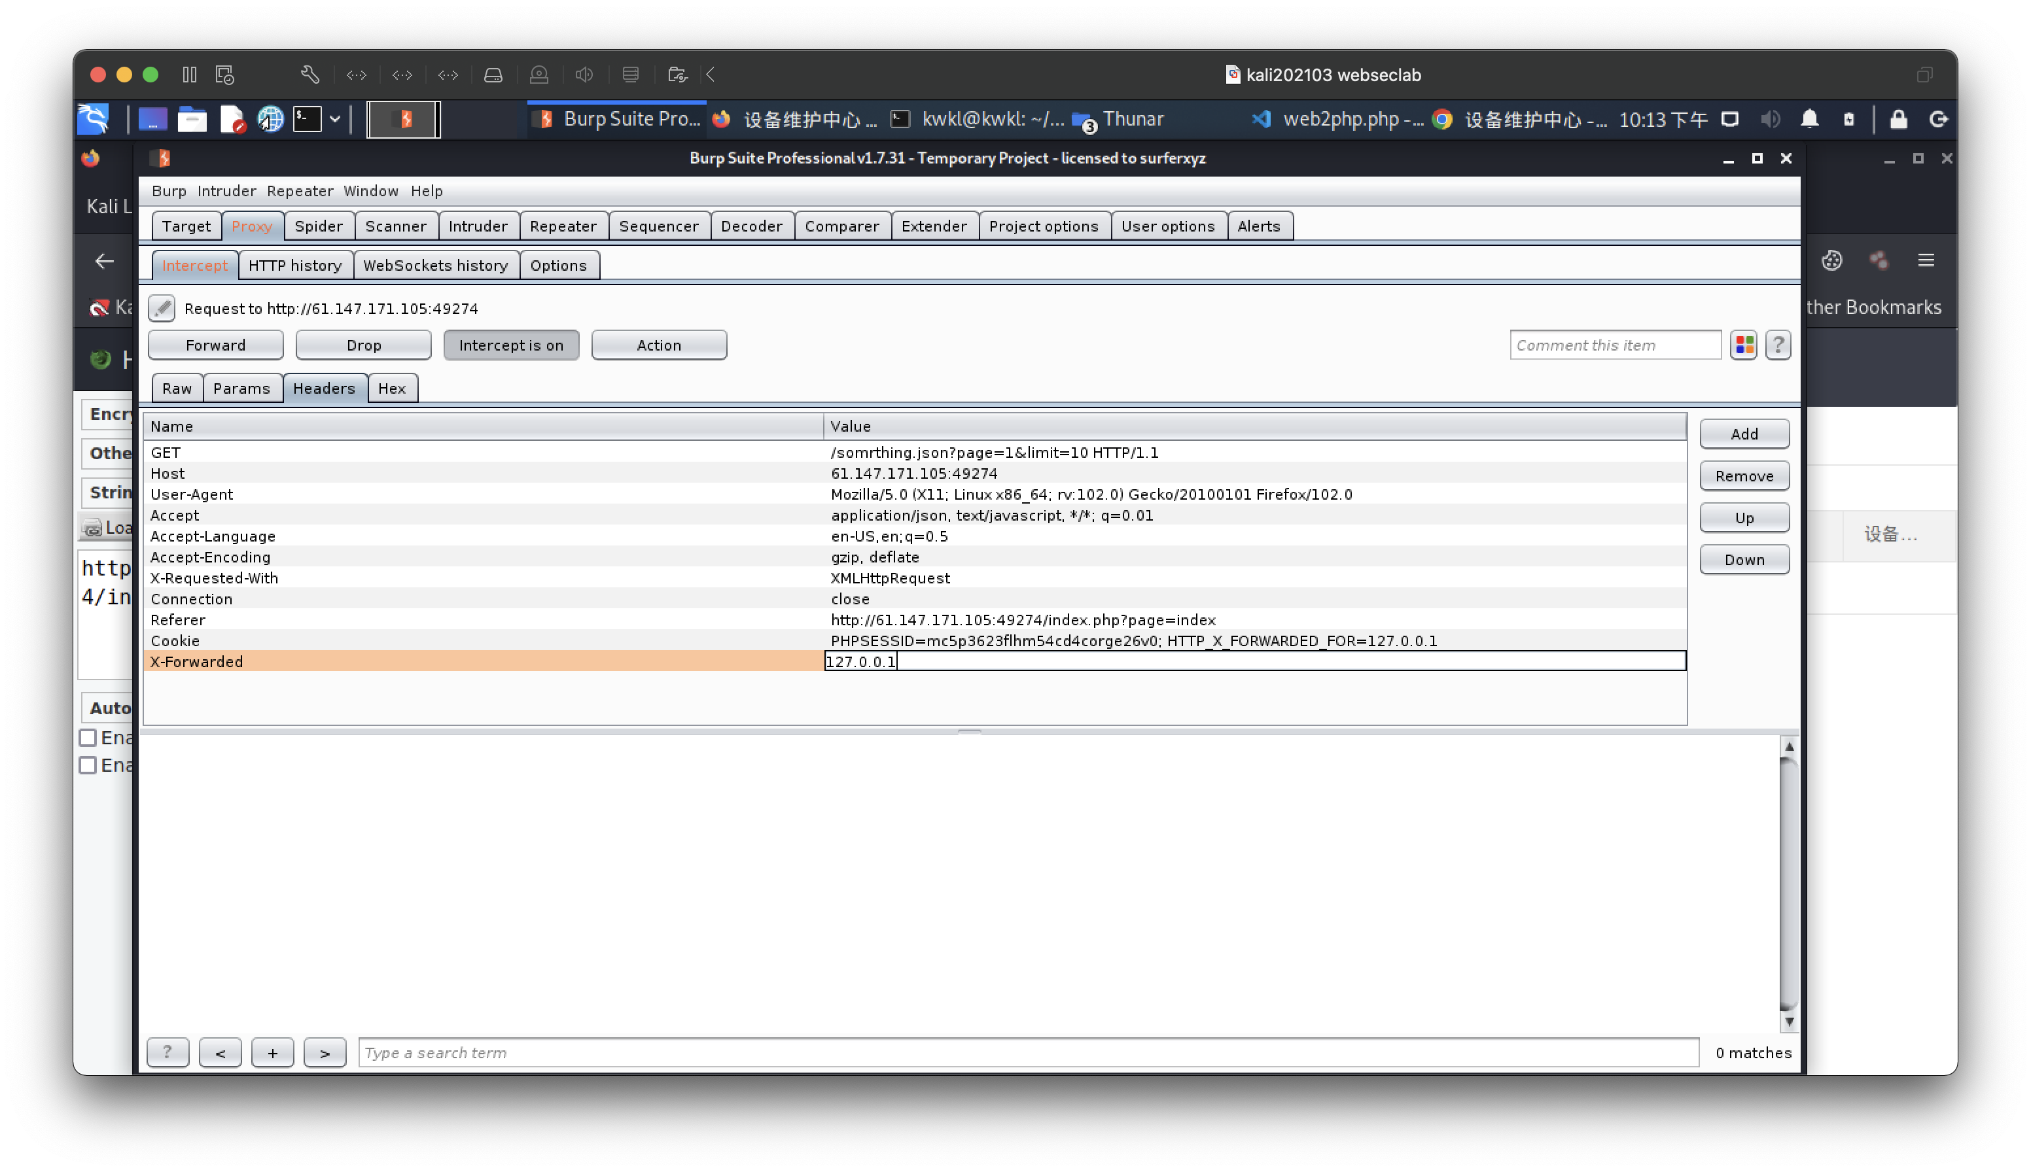
Task: Click the highlight color picker icon
Action: 1744,345
